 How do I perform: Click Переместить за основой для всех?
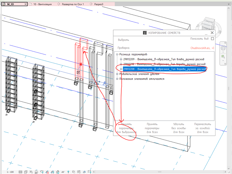click(203, 128)
